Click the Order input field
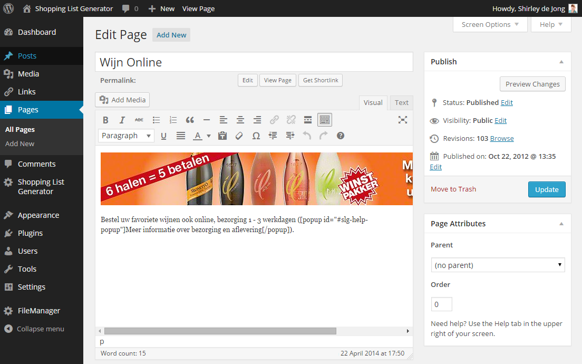The height and width of the screenshot is (364, 582). [441, 304]
